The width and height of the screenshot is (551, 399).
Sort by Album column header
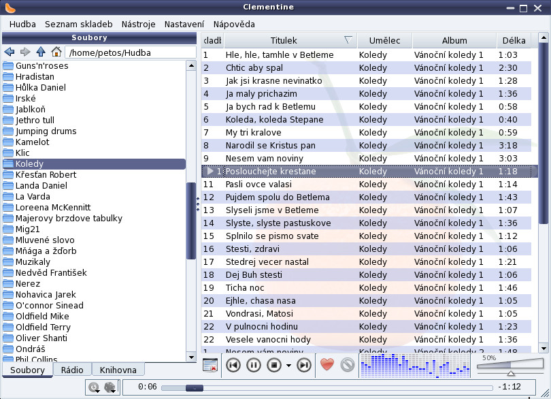454,40
